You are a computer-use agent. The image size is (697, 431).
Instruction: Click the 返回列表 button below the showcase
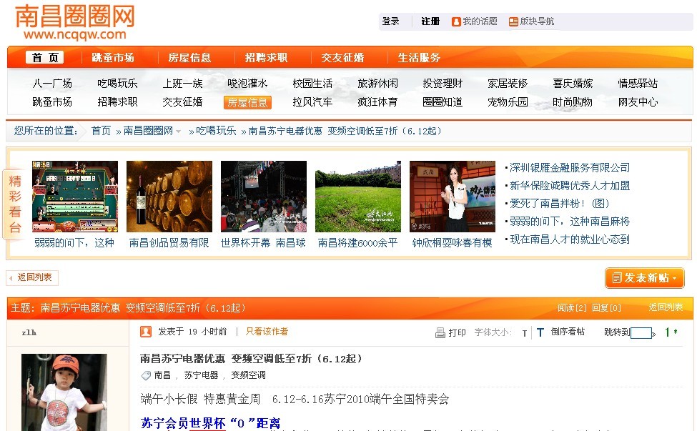click(x=32, y=278)
